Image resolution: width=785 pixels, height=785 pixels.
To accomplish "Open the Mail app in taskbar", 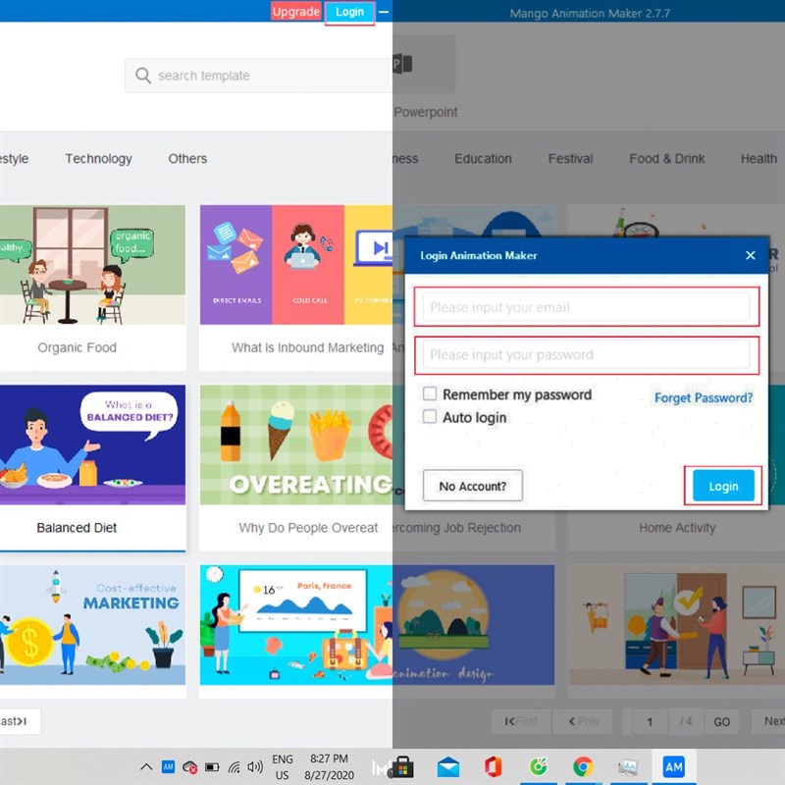I will tap(448, 767).
